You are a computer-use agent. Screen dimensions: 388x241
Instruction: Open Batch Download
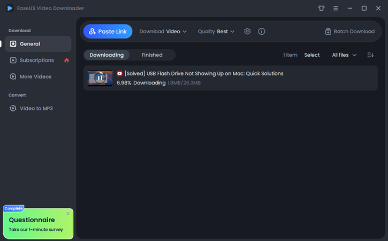click(x=349, y=32)
